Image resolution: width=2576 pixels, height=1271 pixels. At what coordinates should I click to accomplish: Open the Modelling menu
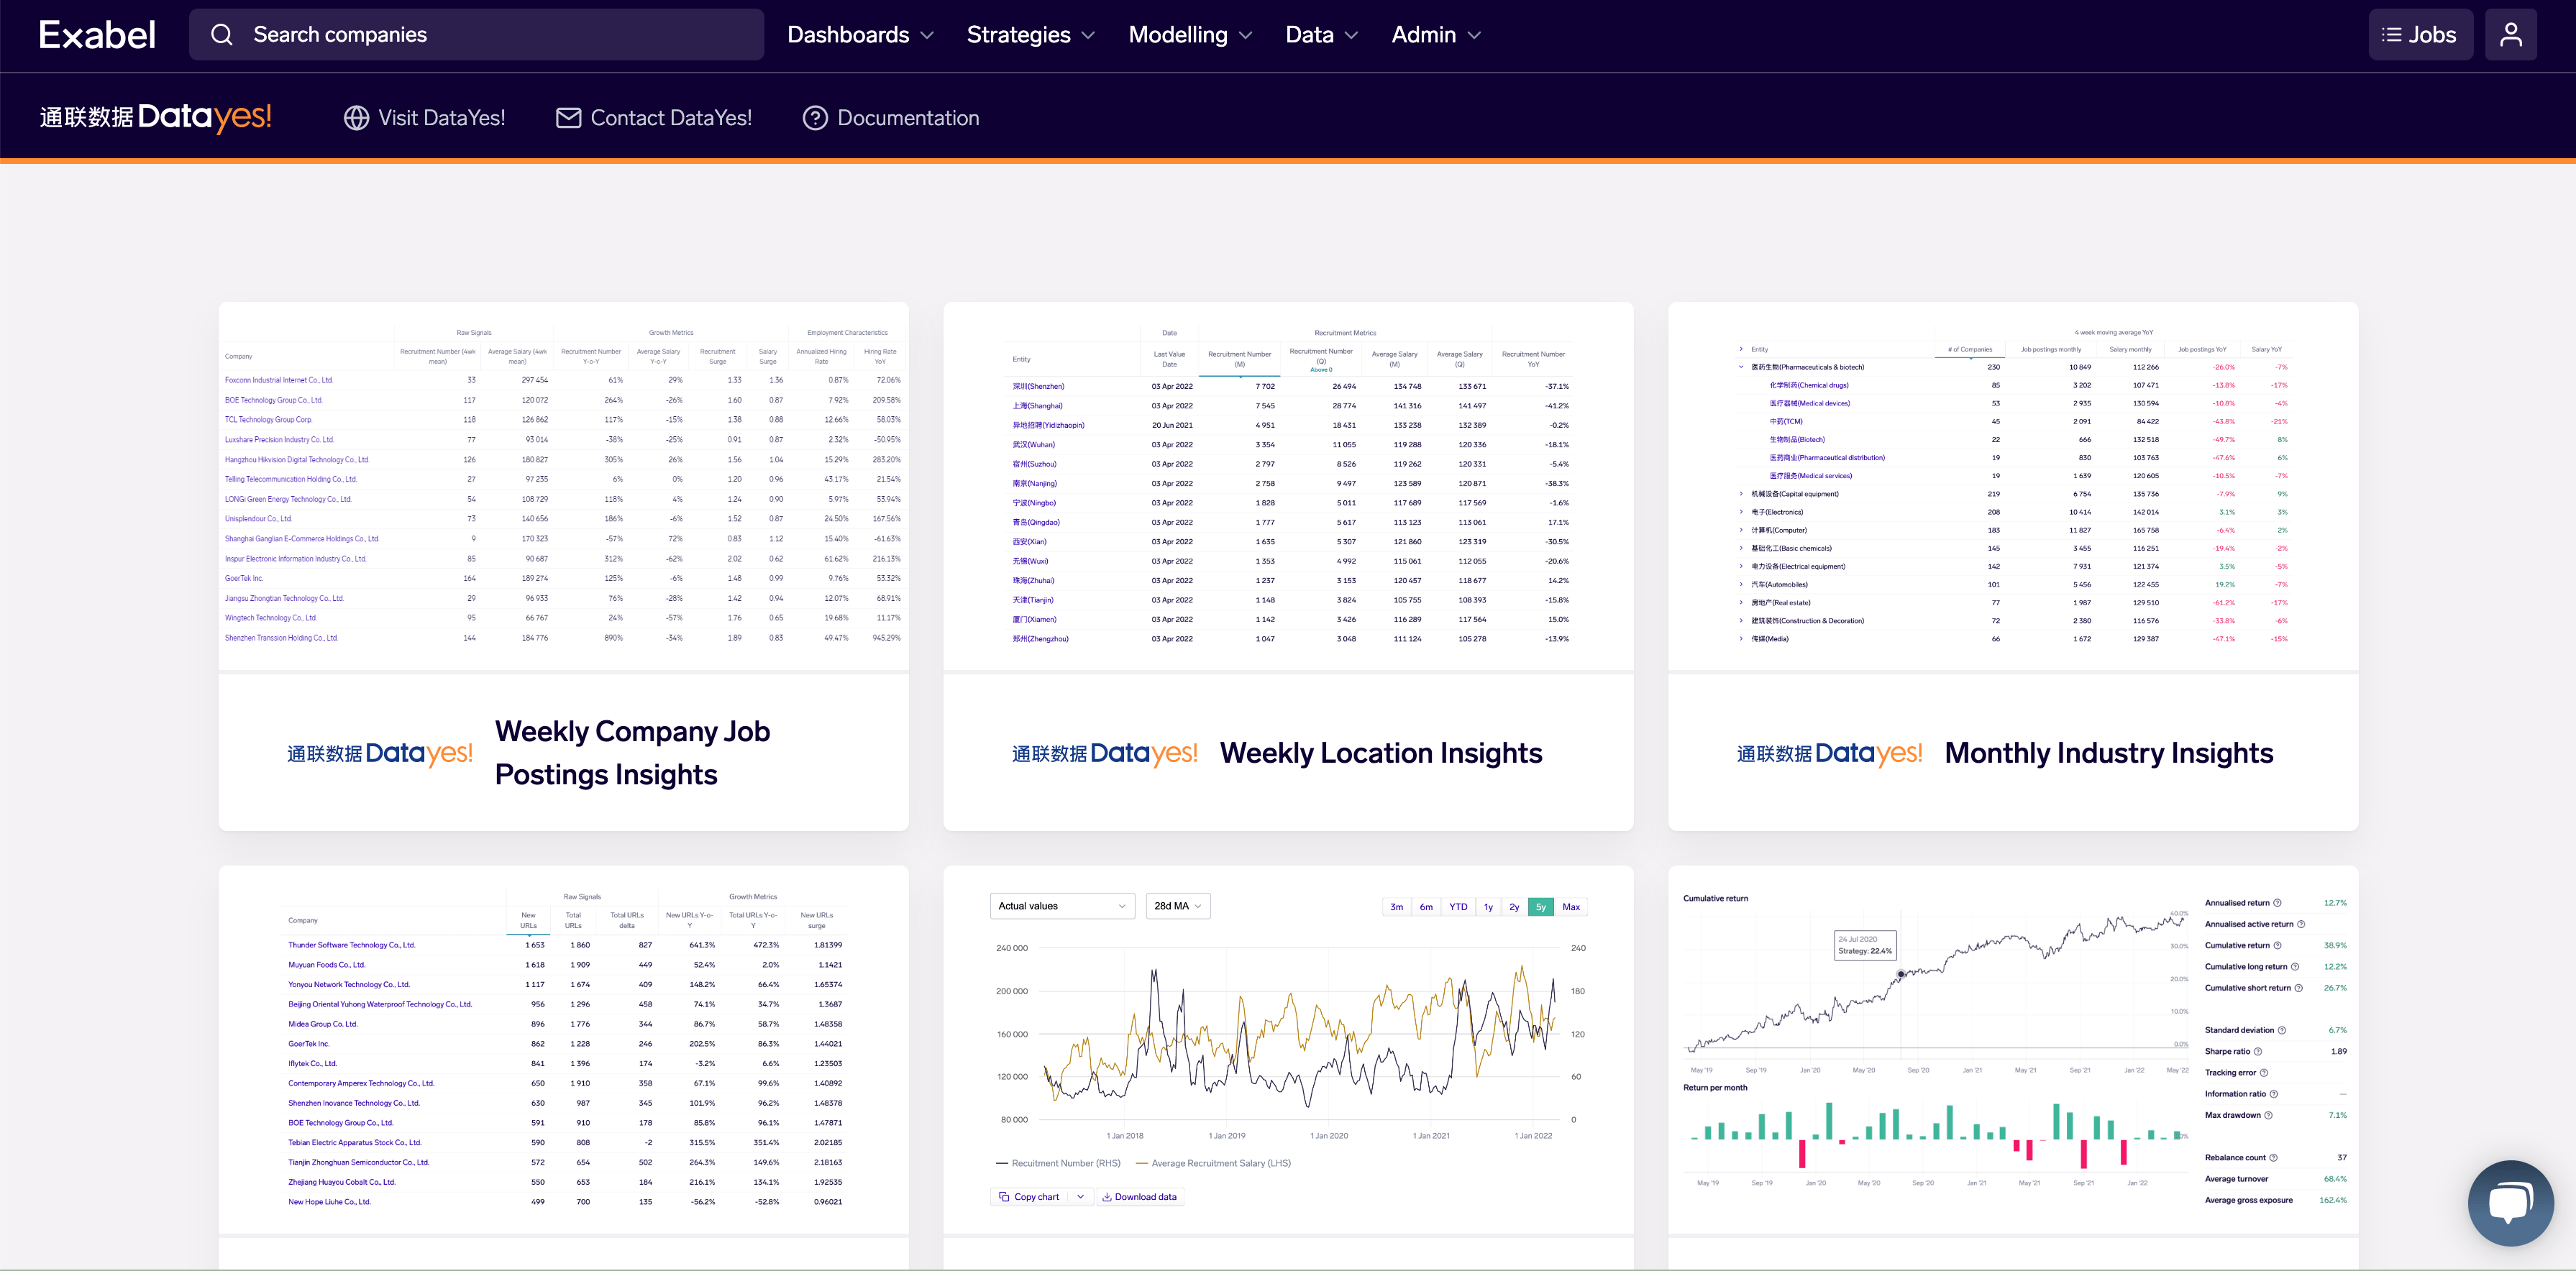(x=1190, y=35)
